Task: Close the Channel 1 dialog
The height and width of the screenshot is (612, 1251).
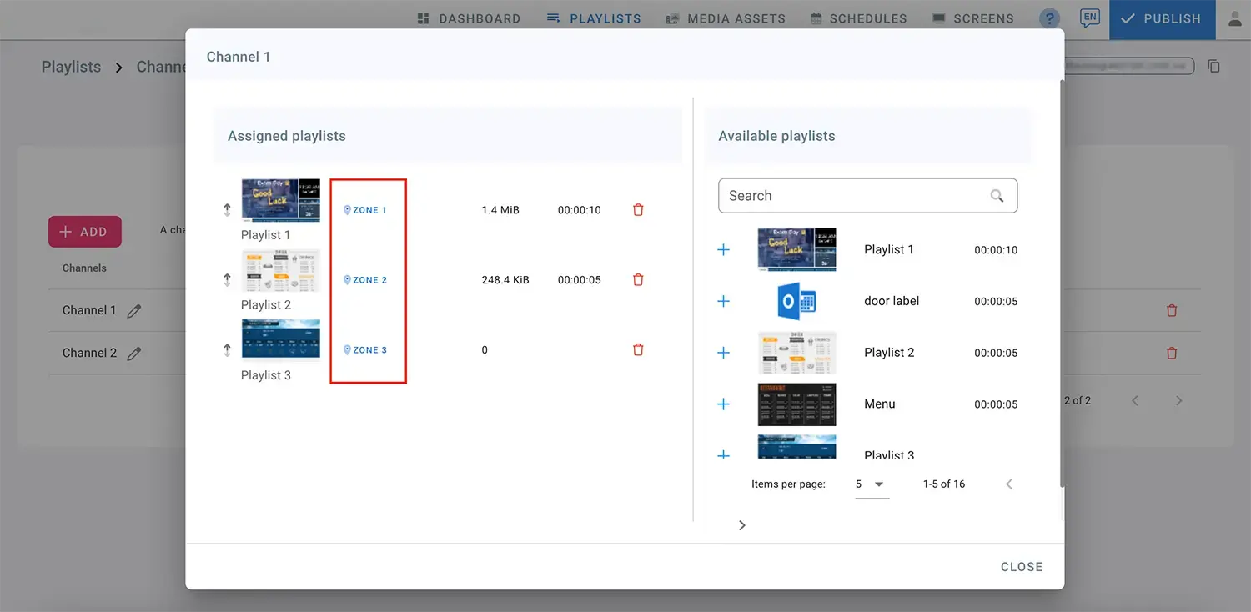Action: pyautogui.click(x=1021, y=567)
